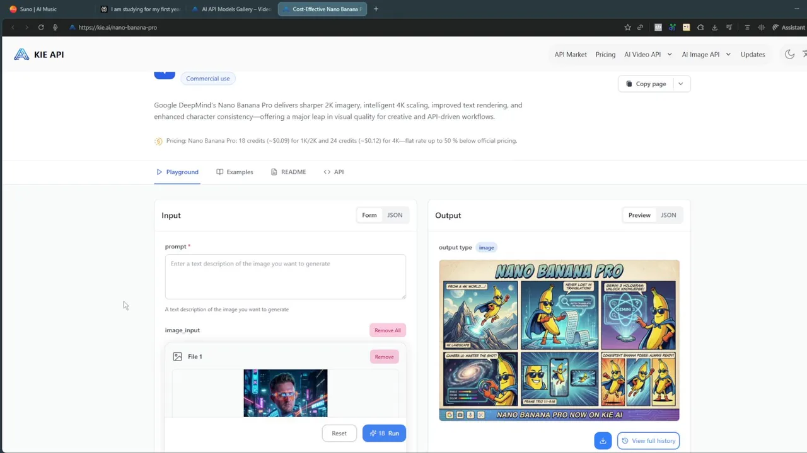Bookmark this page with star icon
807x453 pixels.
[627, 28]
